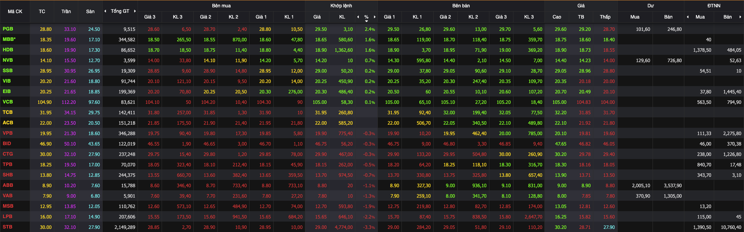Click the TB average price column header
Viewport: 744px width, 232px height.
581,17
